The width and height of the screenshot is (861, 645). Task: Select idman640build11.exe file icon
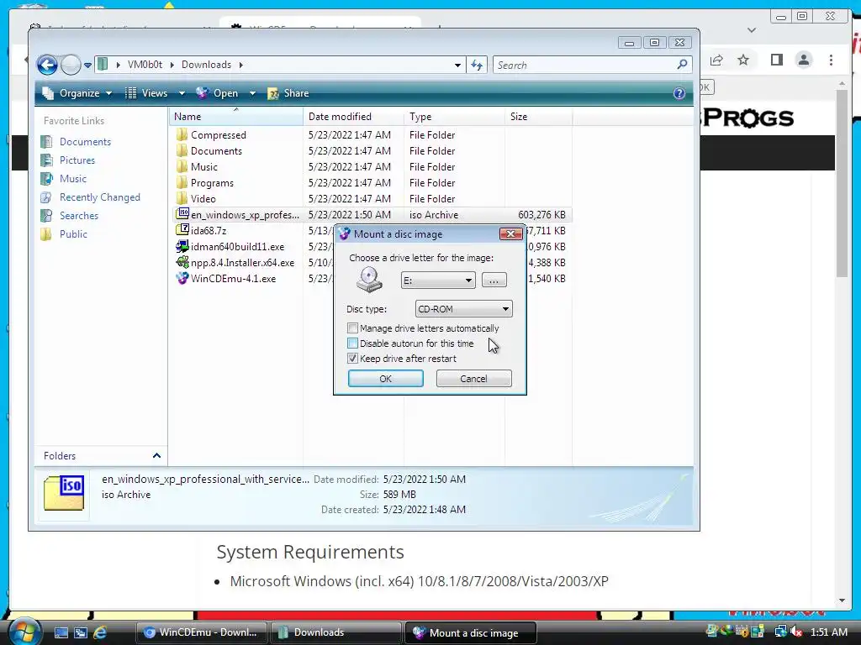click(x=182, y=246)
